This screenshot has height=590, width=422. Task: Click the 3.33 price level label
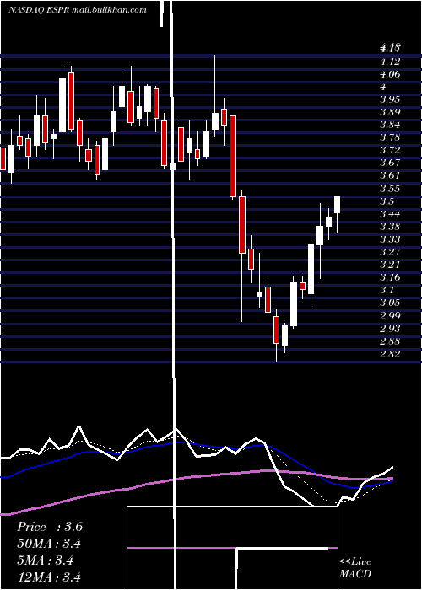[390, 239]
